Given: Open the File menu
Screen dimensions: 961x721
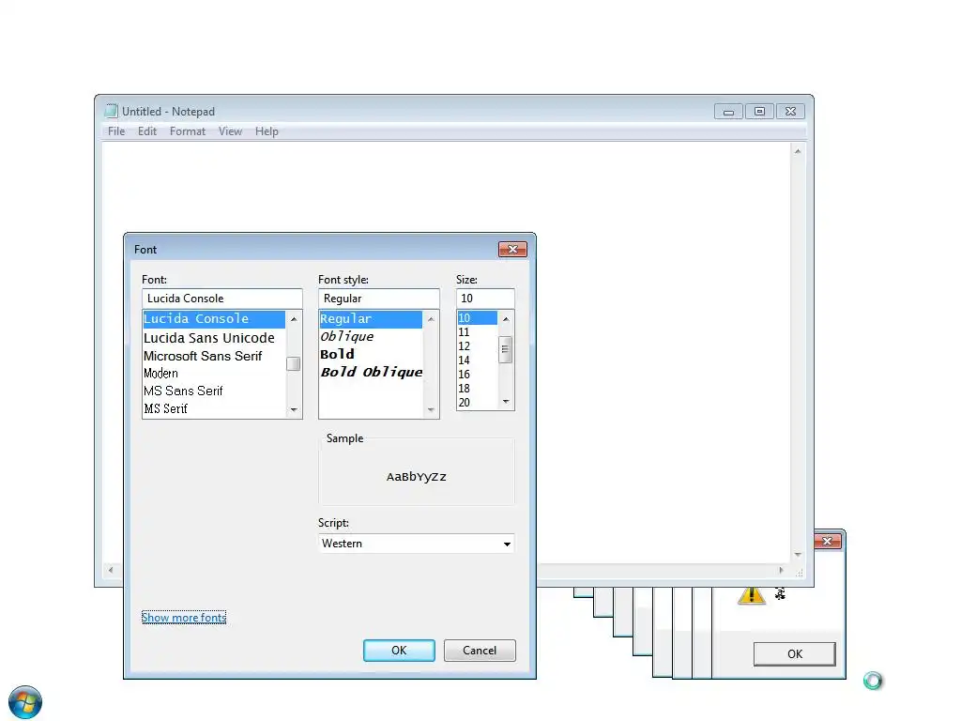Looking at the screenshot, I should (x=116, y=131).
